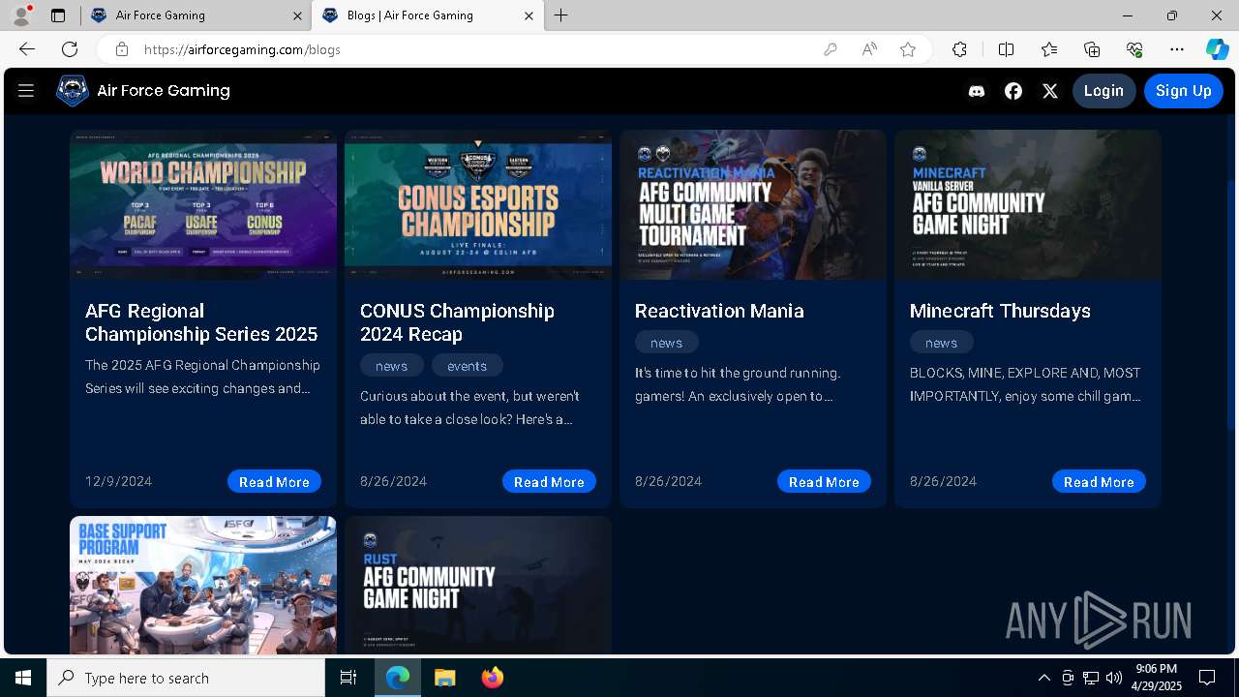Read More on AFG Regional Championship Series

(x=274, y=482)
